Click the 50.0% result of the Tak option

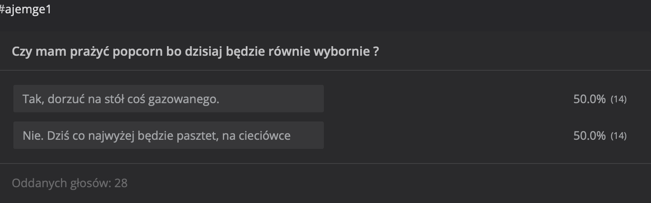point(589,99)
